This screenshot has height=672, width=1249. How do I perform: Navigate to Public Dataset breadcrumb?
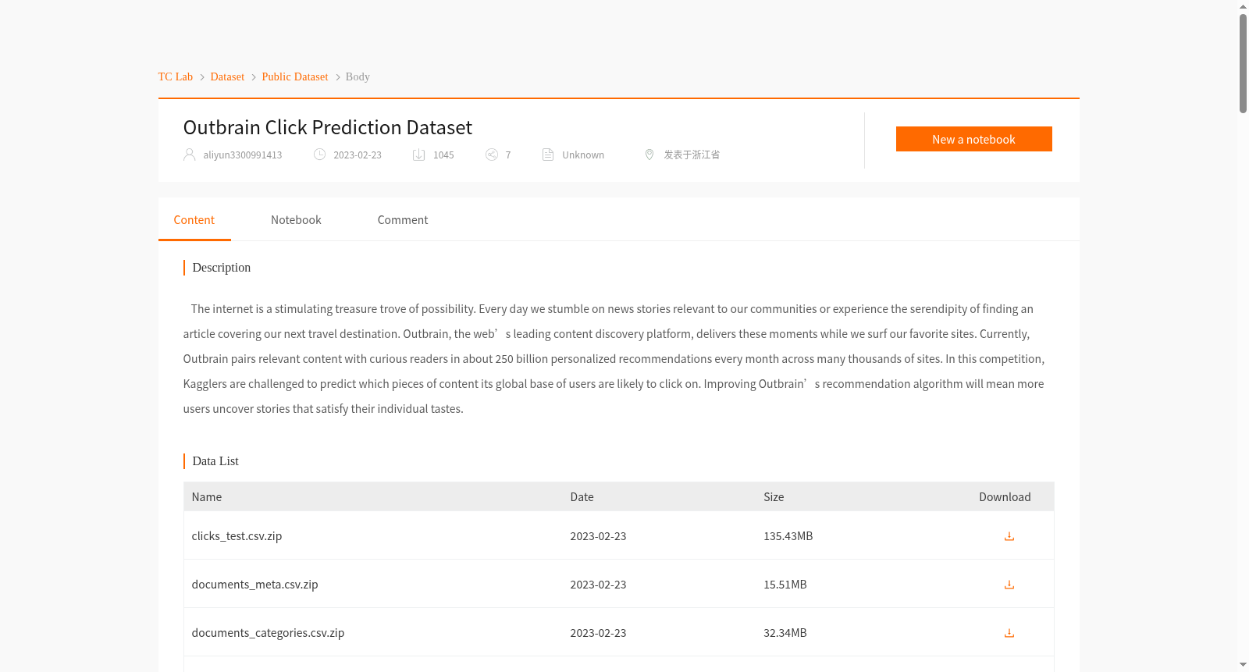295,76
